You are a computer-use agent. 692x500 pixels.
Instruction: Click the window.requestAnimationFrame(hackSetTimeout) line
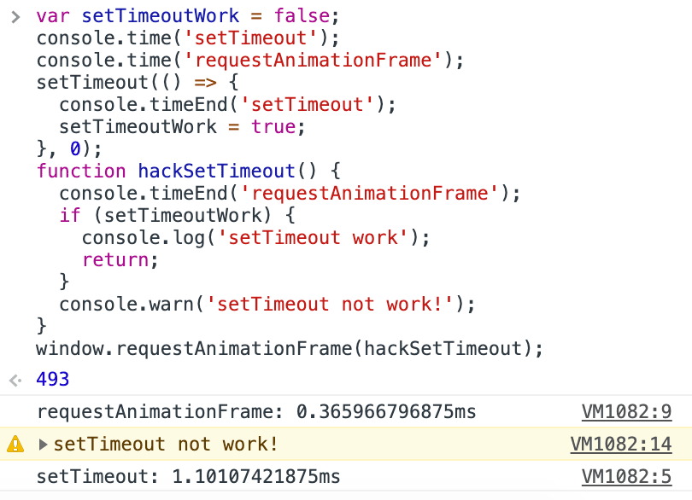pyautogui.click(x=290, y=349)
